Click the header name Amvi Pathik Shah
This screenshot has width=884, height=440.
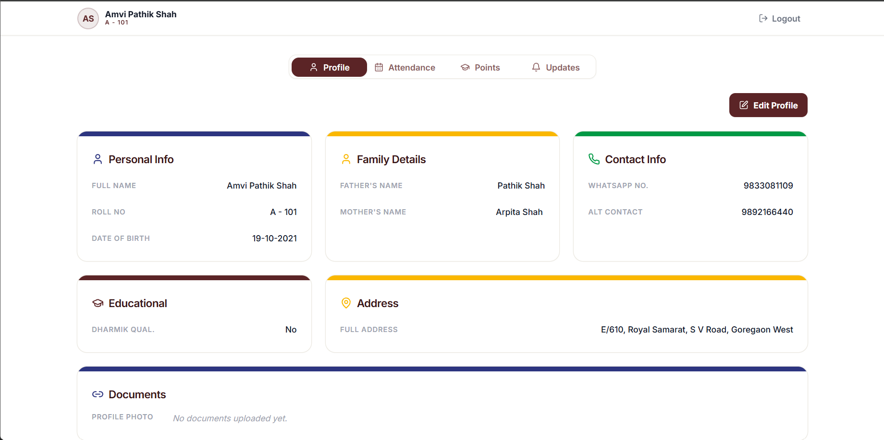click(141, 14)
